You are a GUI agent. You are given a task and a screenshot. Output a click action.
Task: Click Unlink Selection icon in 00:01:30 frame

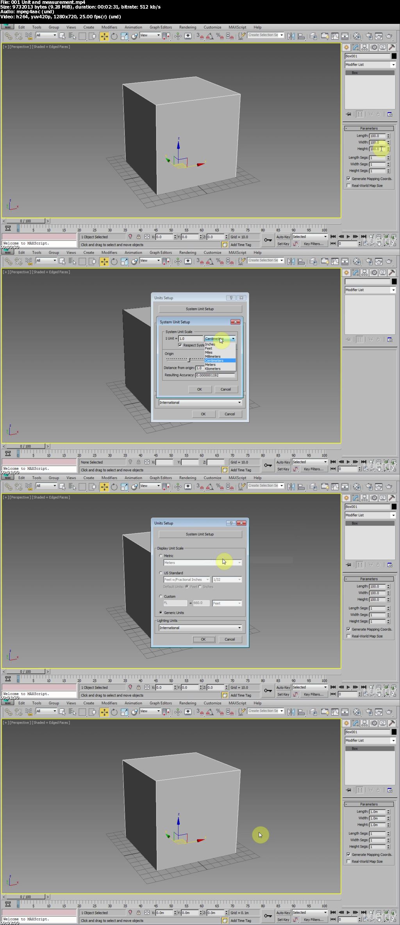click(x=18, y=487)
